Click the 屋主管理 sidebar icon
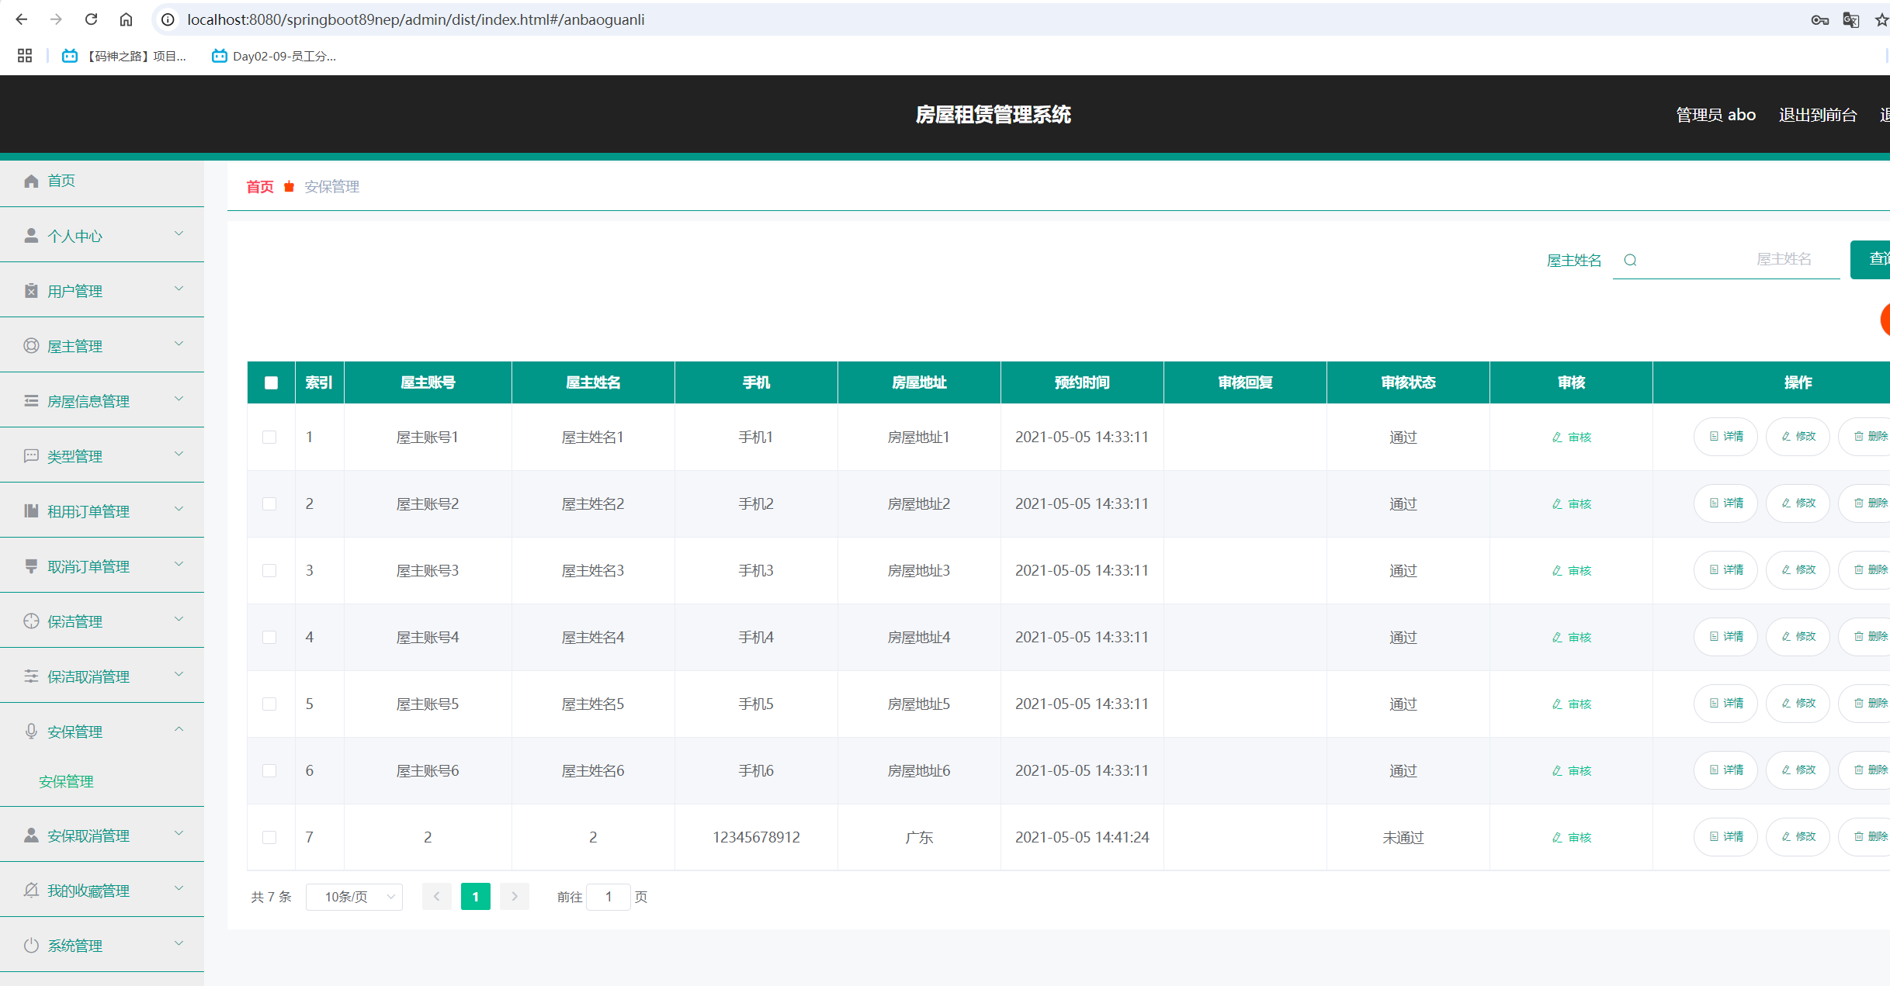Image resolution: width=1890 pixels, height=986 pixels. tap(31, 346)
